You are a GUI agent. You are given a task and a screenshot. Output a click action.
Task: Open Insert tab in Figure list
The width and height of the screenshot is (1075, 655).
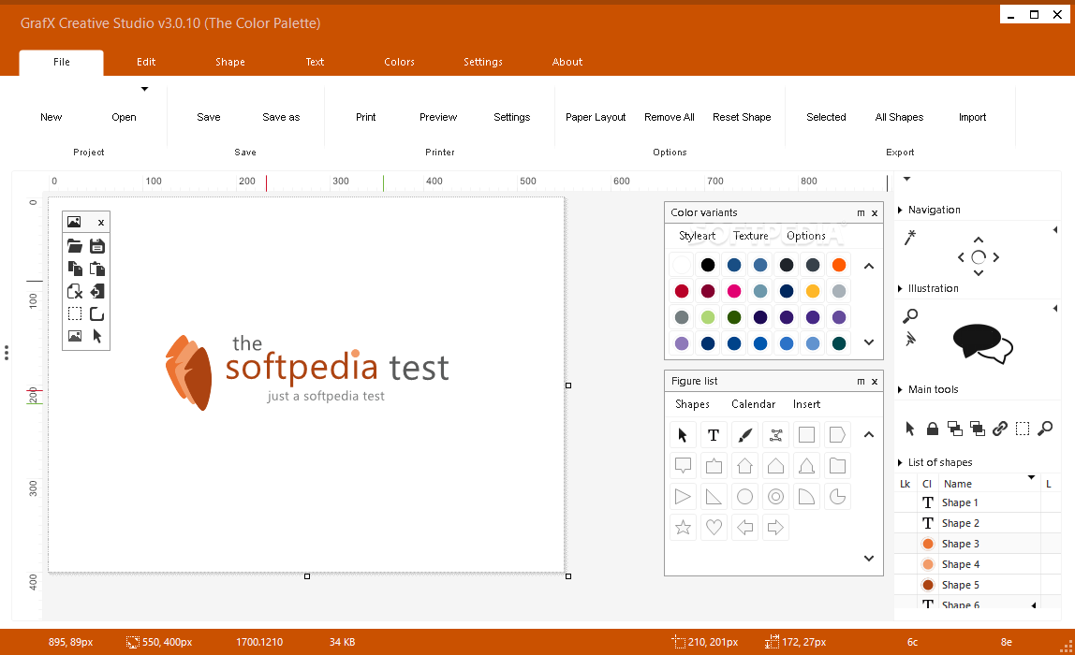coord(807,404)
